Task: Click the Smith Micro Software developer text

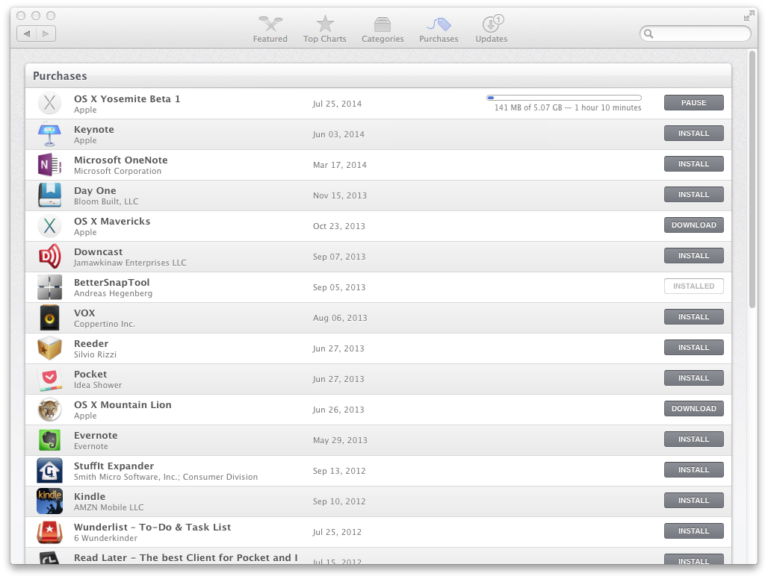Action: pos(166,478)
